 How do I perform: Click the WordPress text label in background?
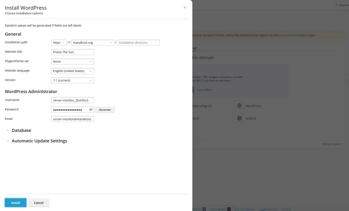click(x=253, y=106)
